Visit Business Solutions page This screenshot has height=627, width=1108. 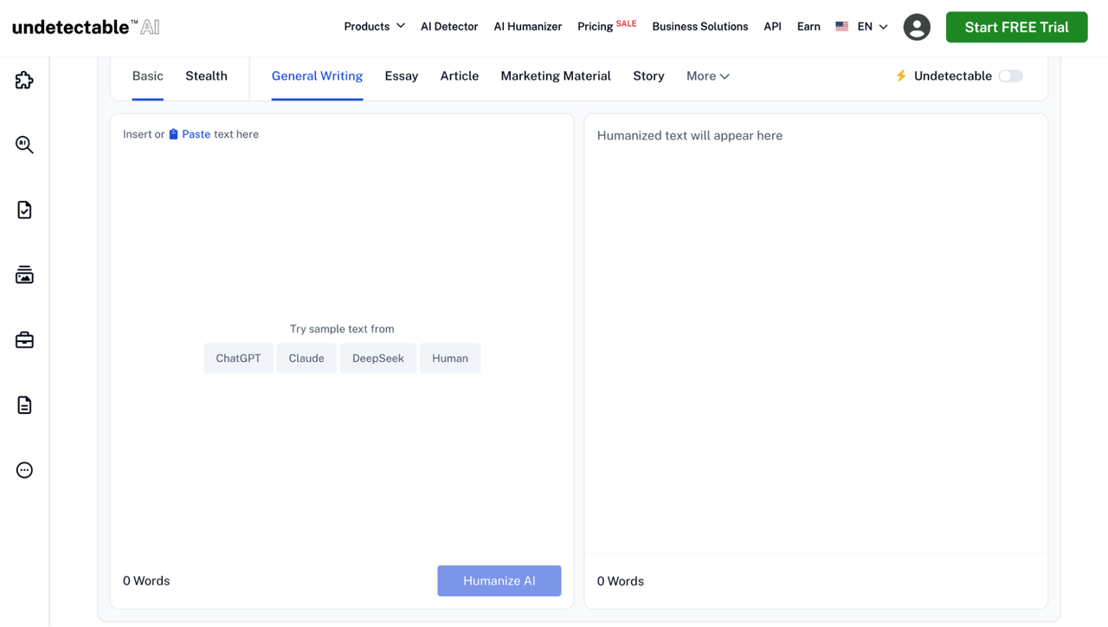[x=700, y=27]
